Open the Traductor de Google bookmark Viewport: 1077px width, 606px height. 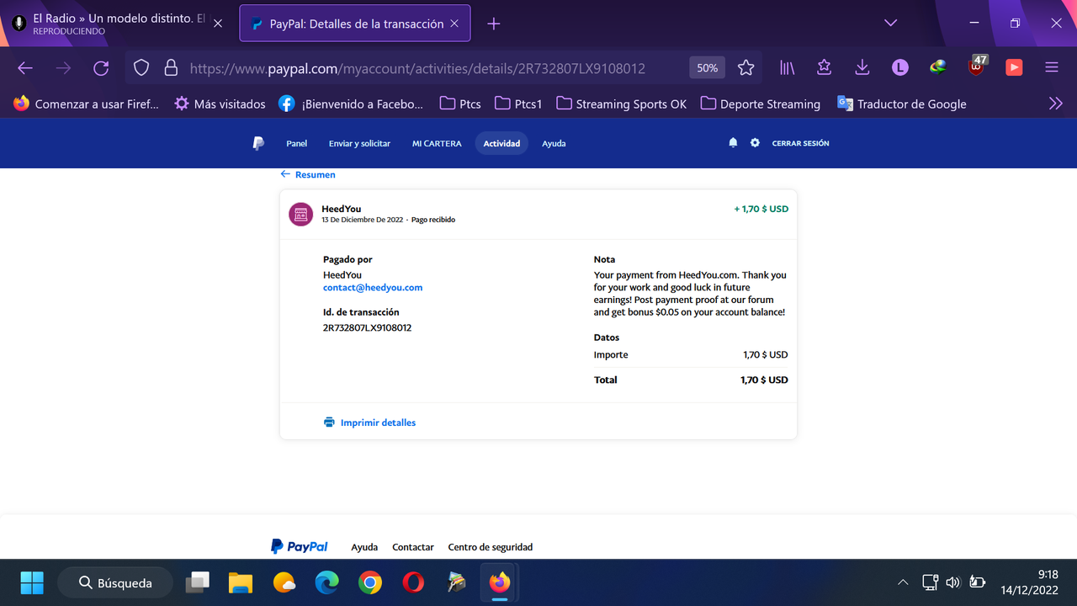click(901, 104)
